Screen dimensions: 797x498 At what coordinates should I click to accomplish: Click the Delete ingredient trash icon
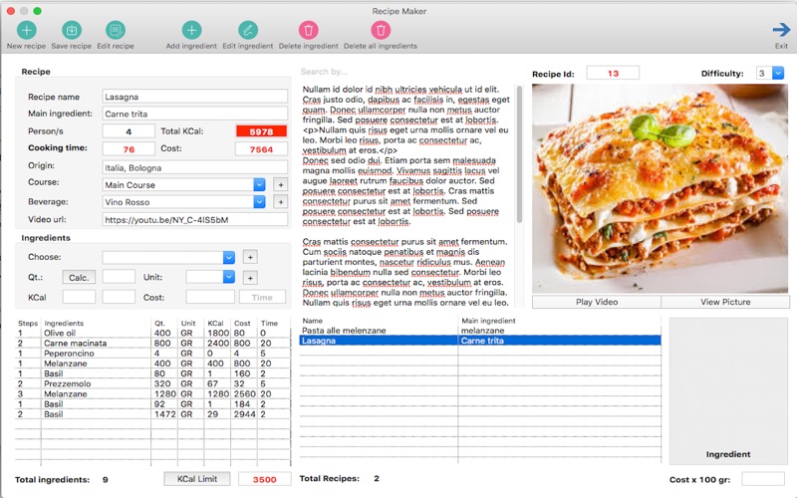coord(308,31)
